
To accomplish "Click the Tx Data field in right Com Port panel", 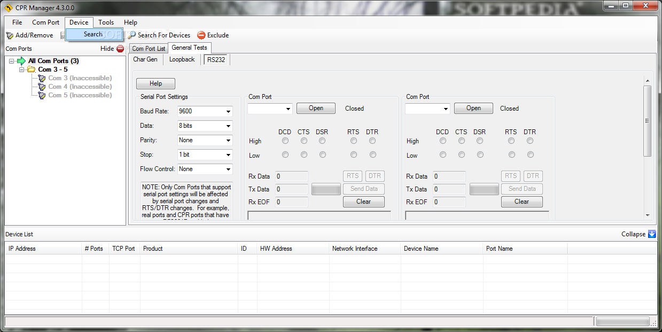I will [x=449, y=189].
